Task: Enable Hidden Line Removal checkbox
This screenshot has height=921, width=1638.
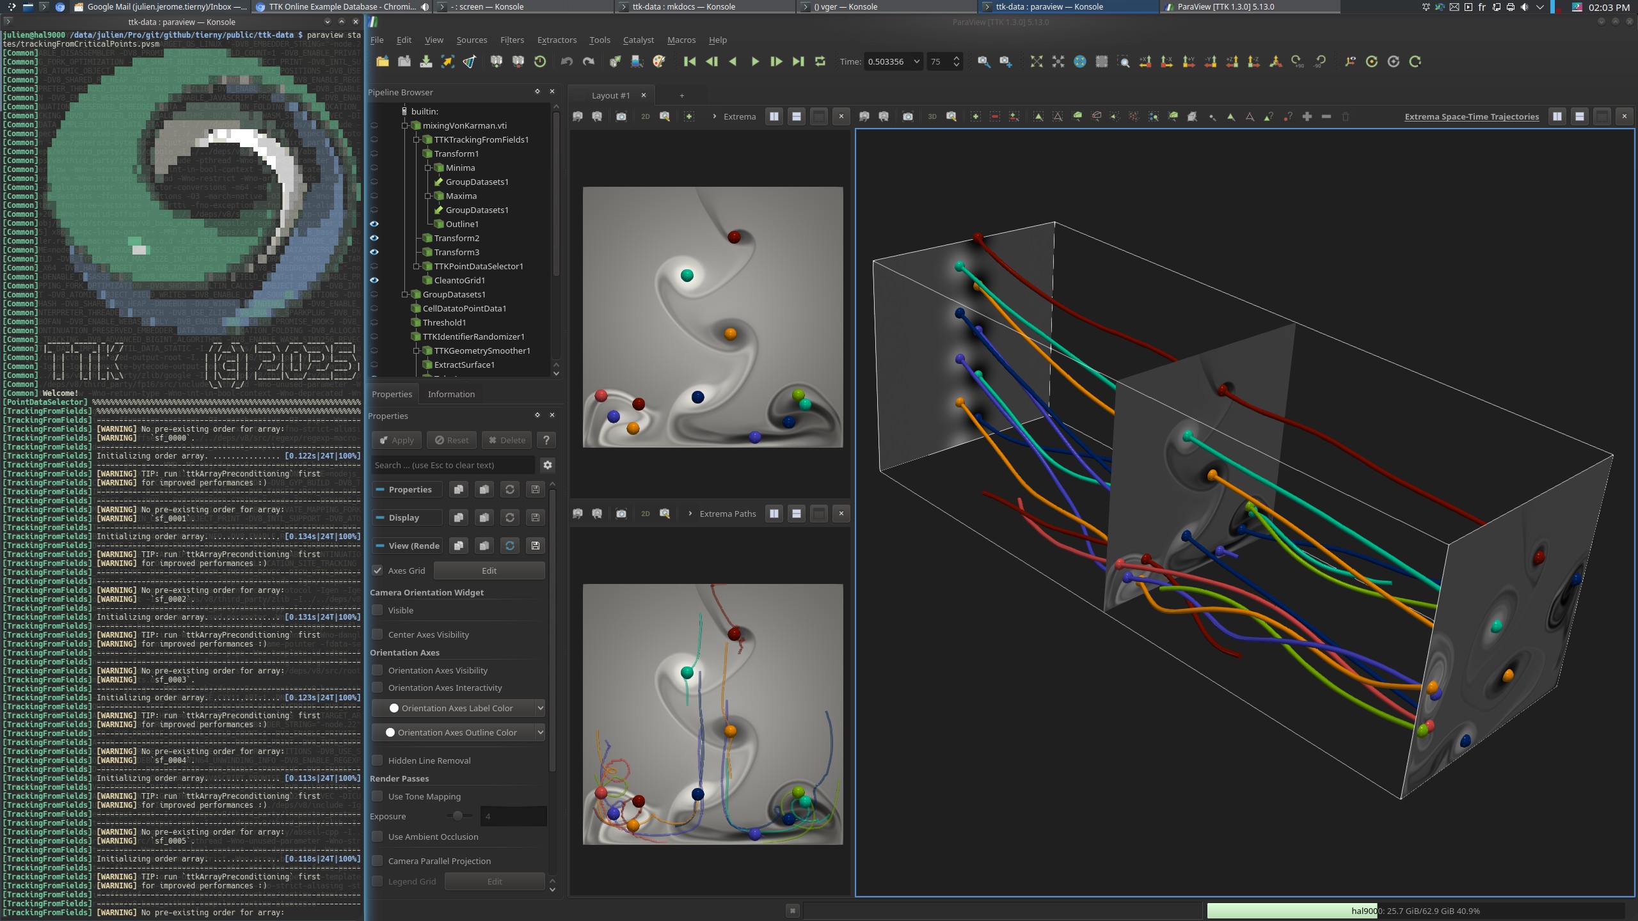Action: (x=378, y=760)
